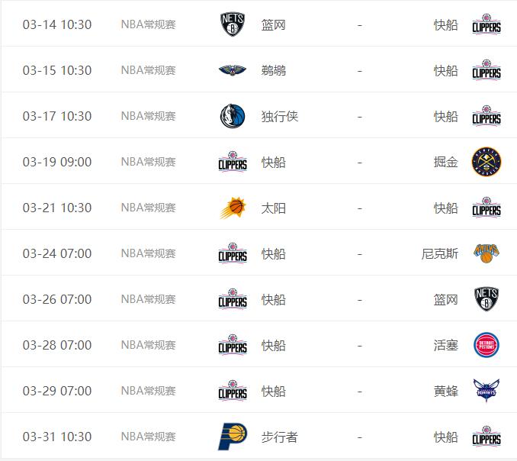Select the 步行者 team name
517x461 pixels.
coord(280,437)
